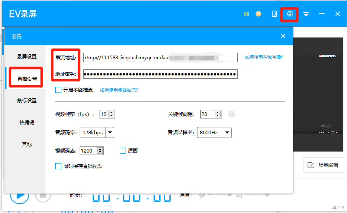The width and height of the screenshot is (347, 213).
Task: Switch to the 录屏设置 tab
Action: (x=27, y=57)
